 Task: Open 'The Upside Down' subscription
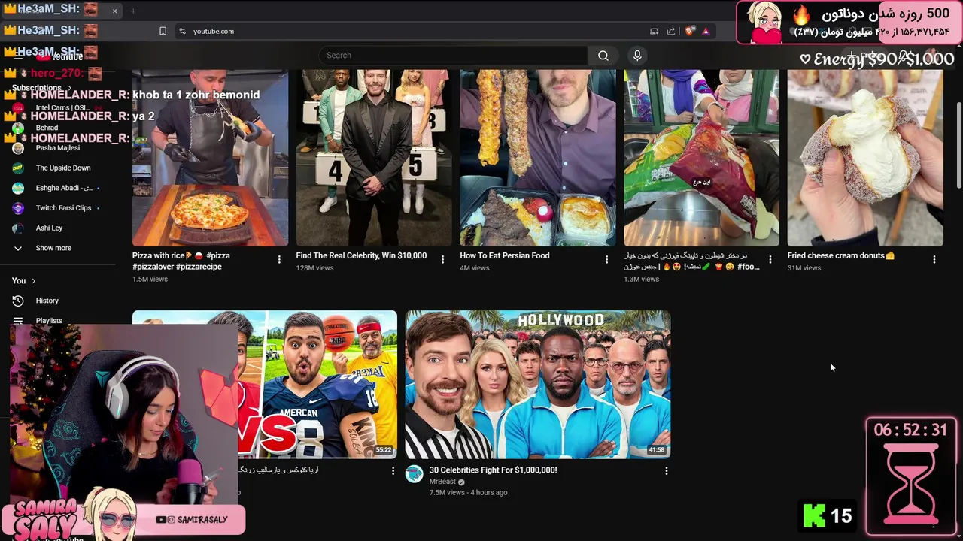coord(63,168)
